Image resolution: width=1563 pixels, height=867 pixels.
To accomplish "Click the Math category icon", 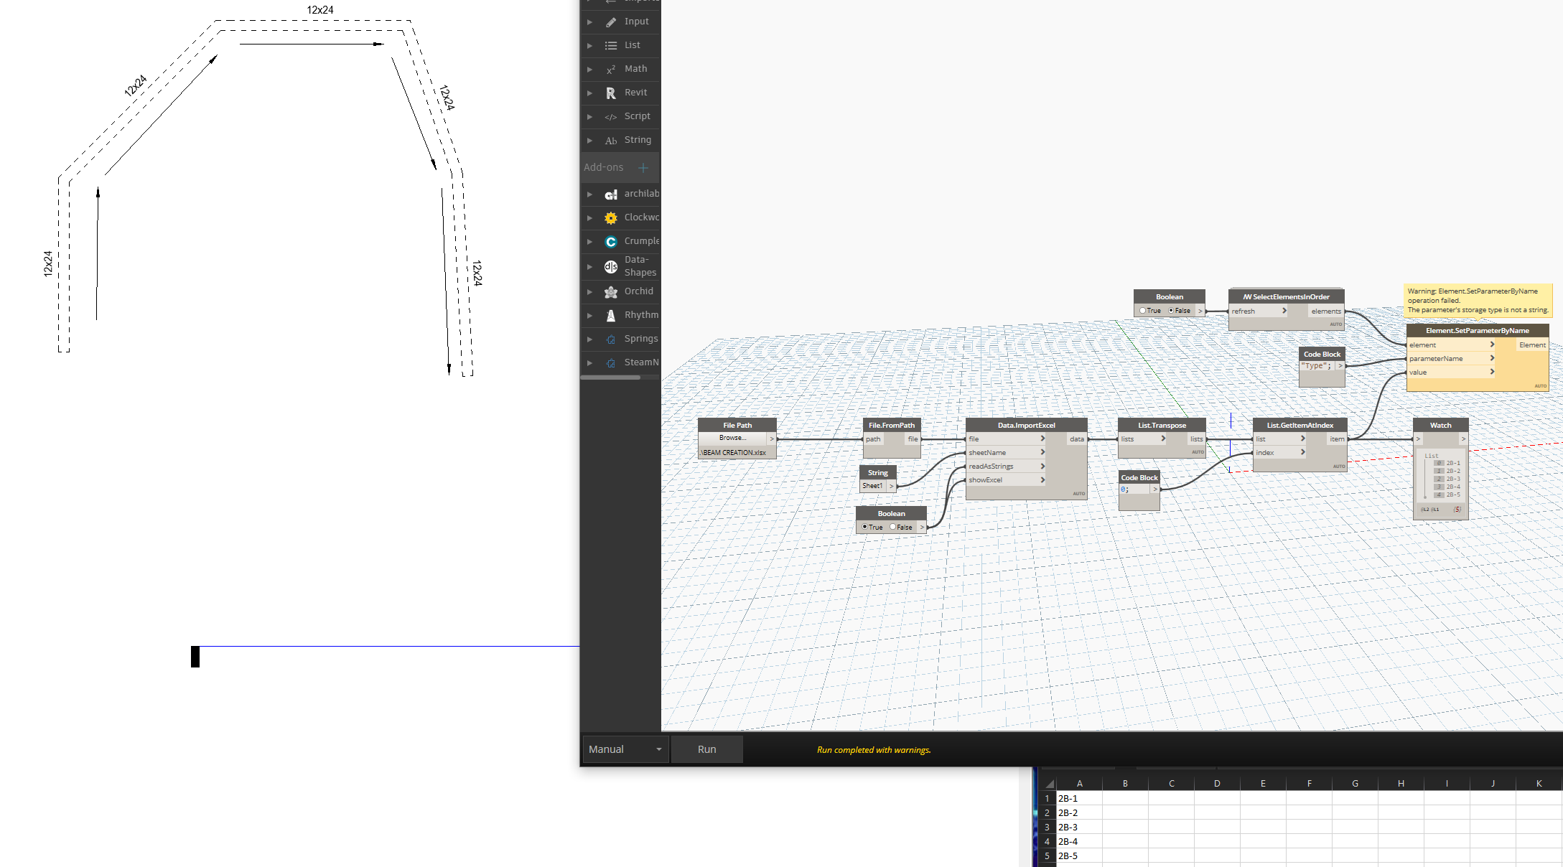I will (x=610, y=70).
